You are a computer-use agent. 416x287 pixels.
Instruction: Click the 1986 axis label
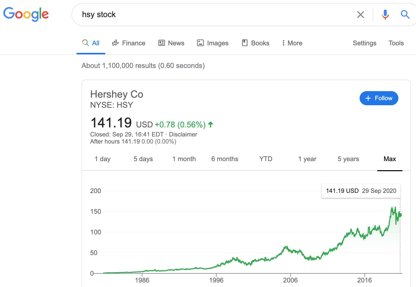[x=142, y=280]
